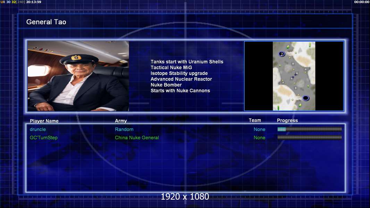The width and height of the screenshot is (370, 208).
Task: Click the 'Player Name' column header
Action: click(x=44, y=121)
